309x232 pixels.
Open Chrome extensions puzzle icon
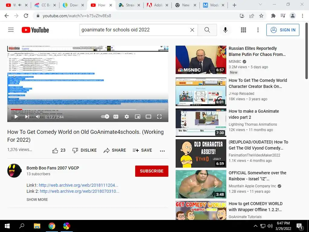273,16
